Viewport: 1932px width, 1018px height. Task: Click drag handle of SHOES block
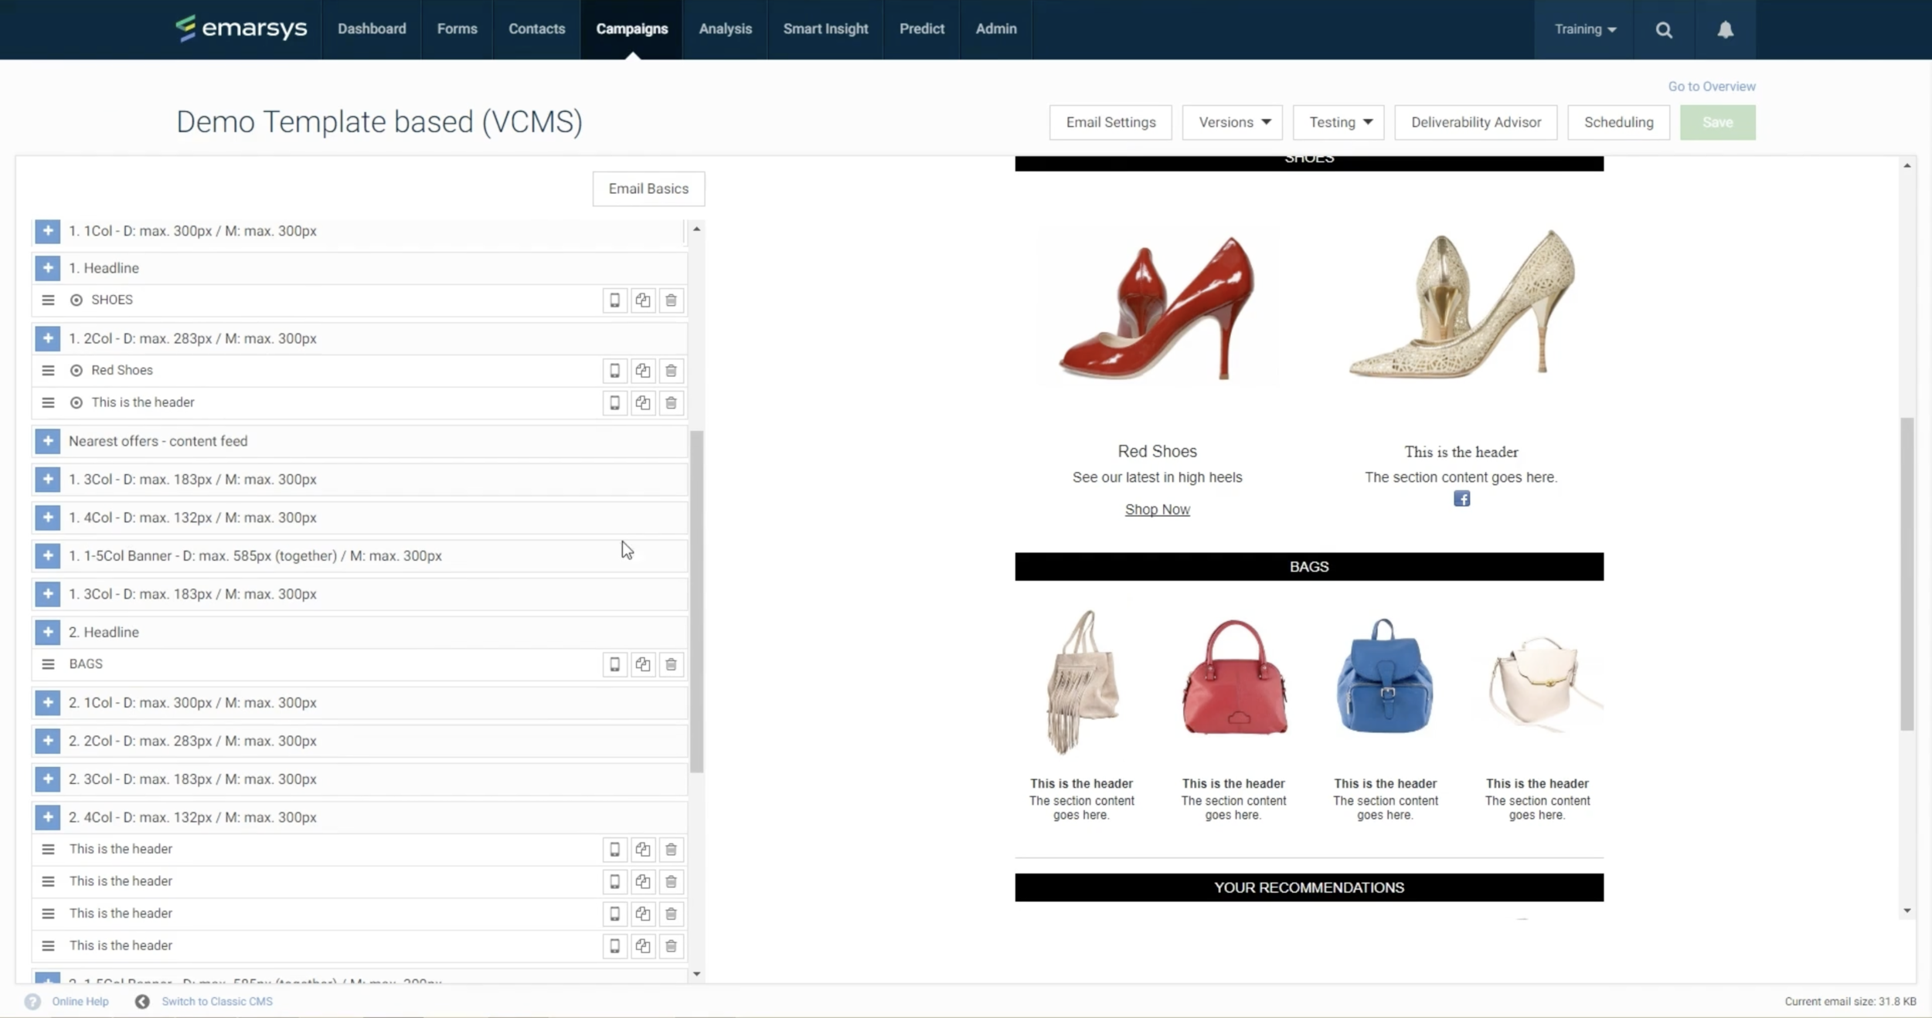point(48,300)
